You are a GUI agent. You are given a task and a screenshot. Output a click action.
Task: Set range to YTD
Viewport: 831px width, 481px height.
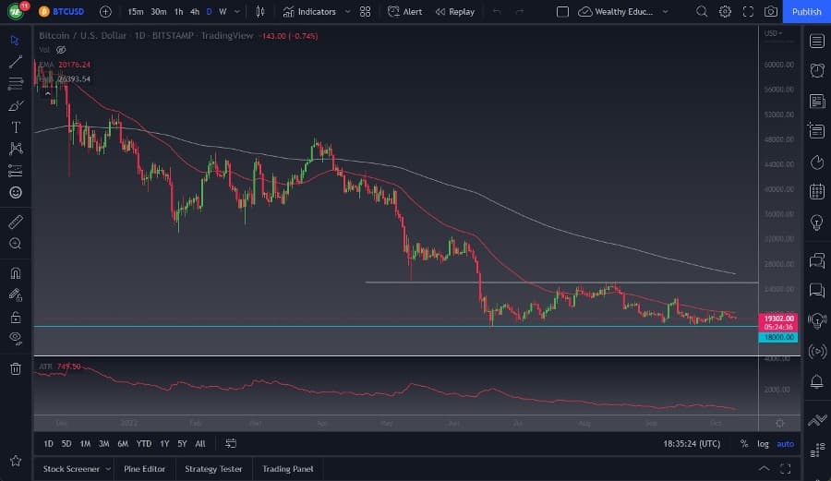point(144,444)
